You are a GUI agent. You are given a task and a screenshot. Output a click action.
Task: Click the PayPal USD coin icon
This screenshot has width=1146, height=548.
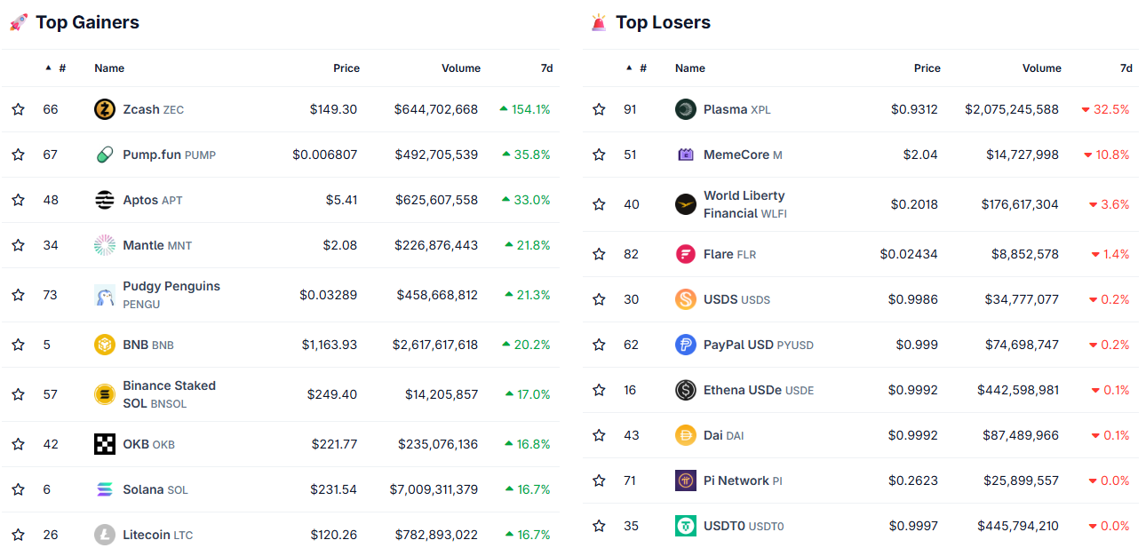click(684, 344)
